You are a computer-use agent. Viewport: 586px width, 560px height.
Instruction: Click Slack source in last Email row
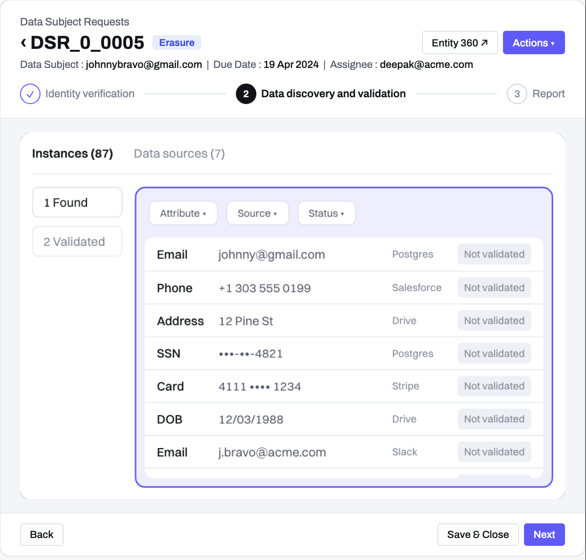coord(405,452)
